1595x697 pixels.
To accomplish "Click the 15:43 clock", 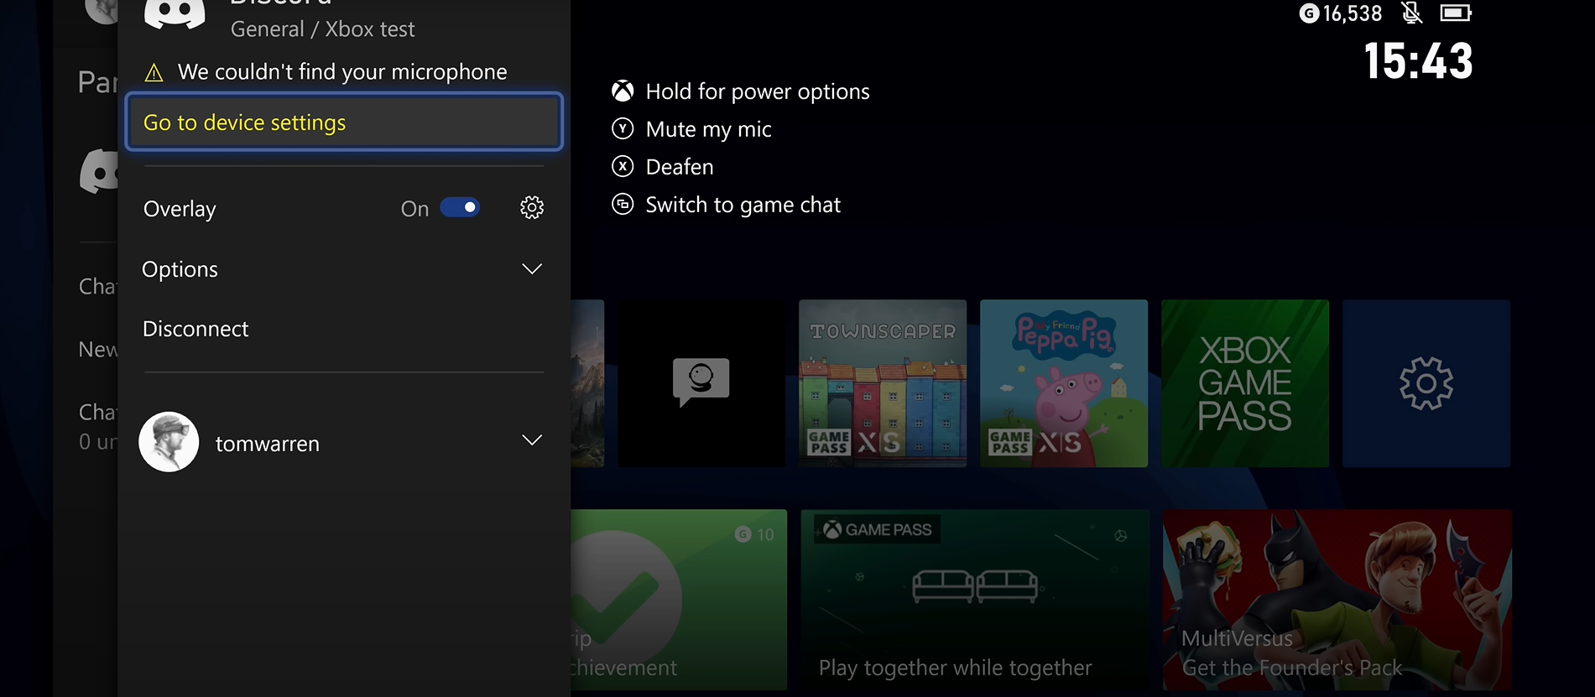I will 1418,61.
